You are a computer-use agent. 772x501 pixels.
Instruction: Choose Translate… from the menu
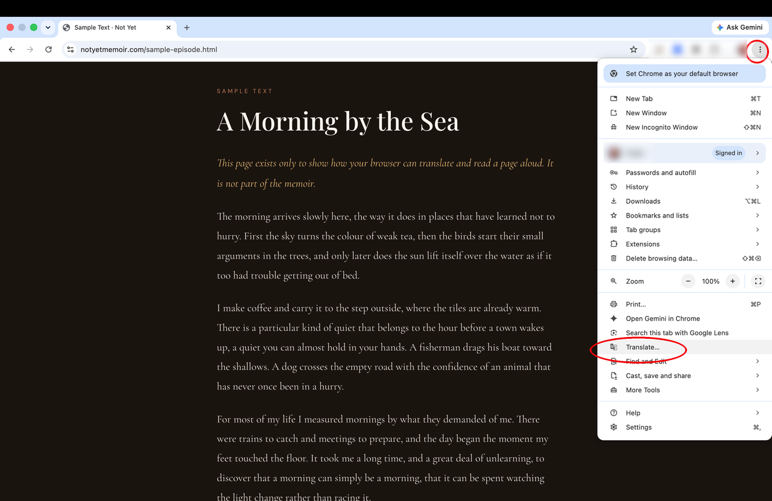coord(685,347)
